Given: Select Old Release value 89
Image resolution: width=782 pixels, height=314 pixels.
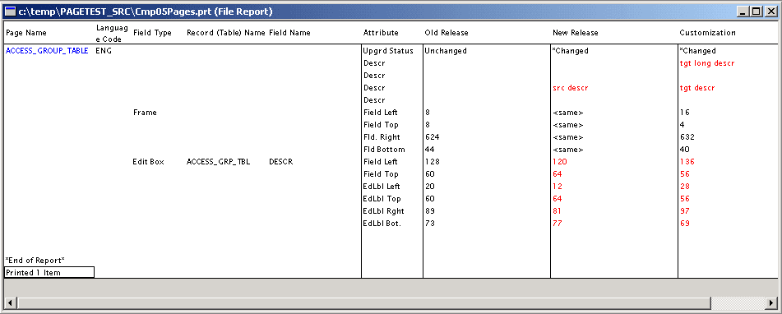Looking at the screenshot, I should tap(430, 211).
